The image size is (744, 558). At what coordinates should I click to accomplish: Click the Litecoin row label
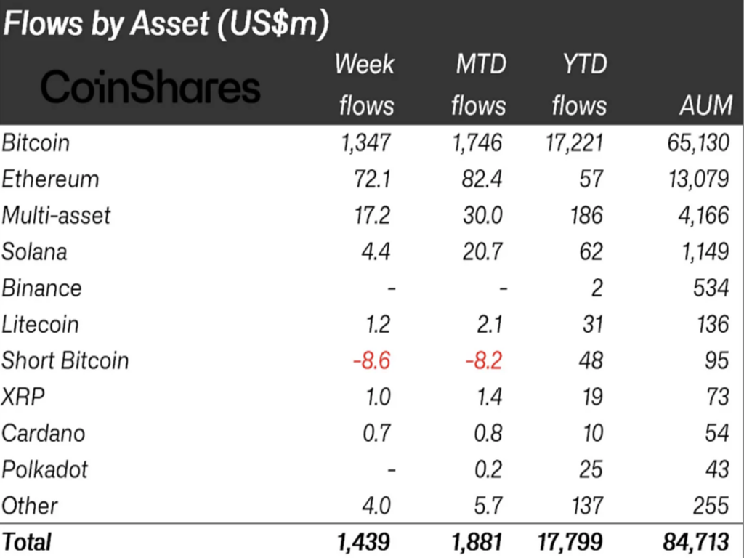40,324
